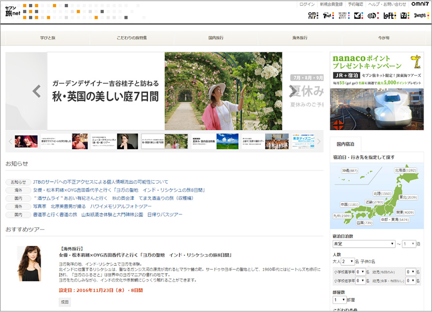432x312 pixels.
Task: Open the 小学校高学年 count dropdown
Action: (x=361, y=272)
